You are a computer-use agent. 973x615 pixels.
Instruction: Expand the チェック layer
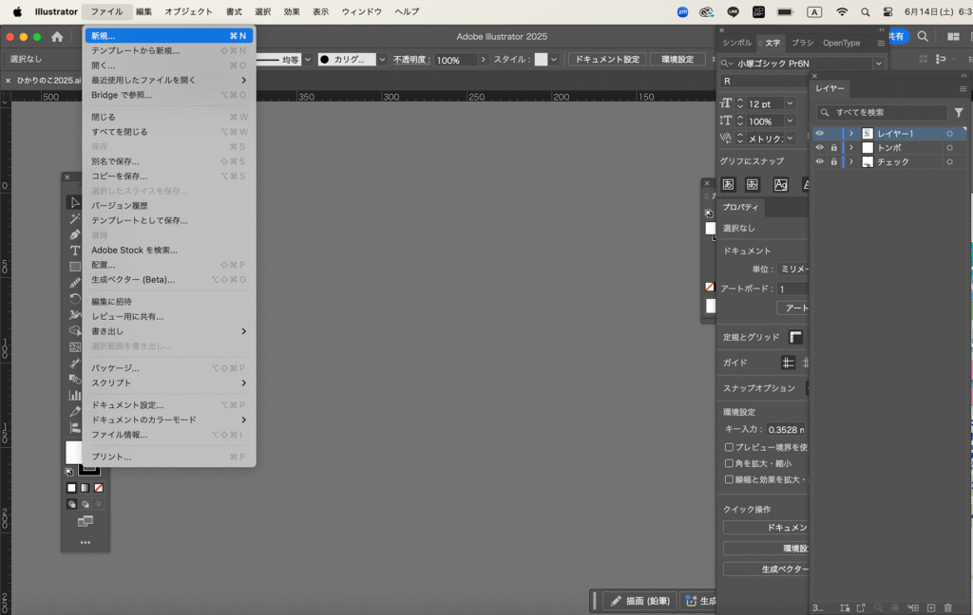851,161
